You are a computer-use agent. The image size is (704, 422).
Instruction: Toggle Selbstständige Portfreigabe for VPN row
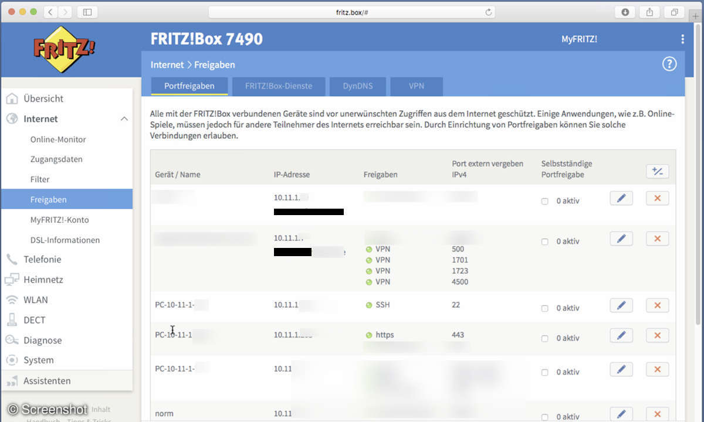pos(544,241)
